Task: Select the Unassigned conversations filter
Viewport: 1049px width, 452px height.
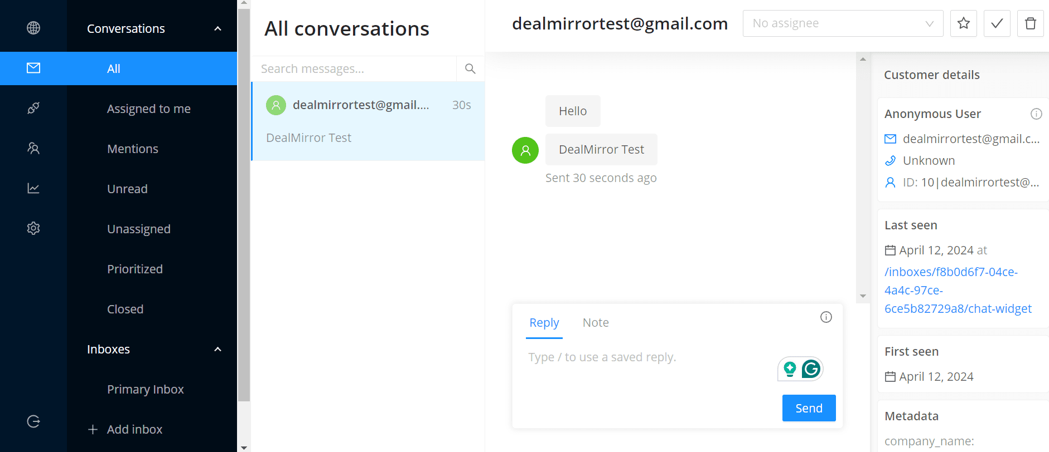Action: click(139, 229)
